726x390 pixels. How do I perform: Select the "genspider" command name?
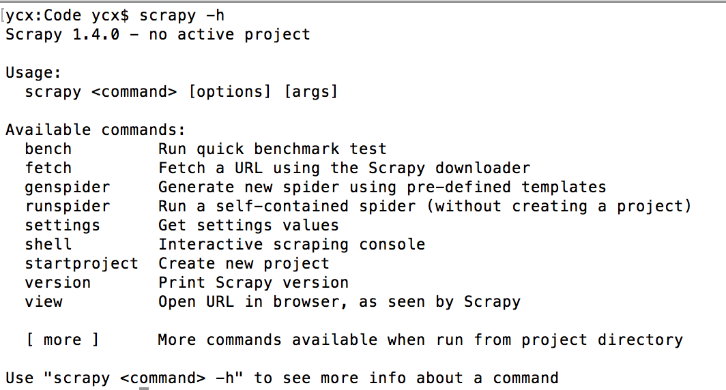coord(68,187)
